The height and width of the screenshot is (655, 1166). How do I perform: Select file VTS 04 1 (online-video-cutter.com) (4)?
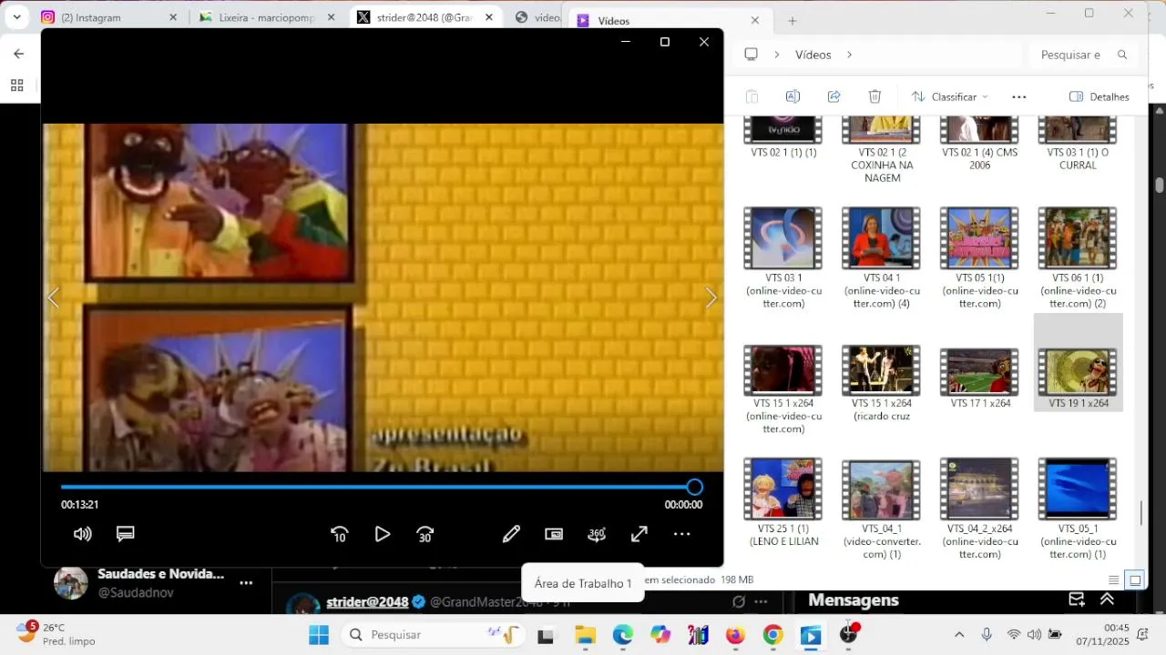point(881,257)
